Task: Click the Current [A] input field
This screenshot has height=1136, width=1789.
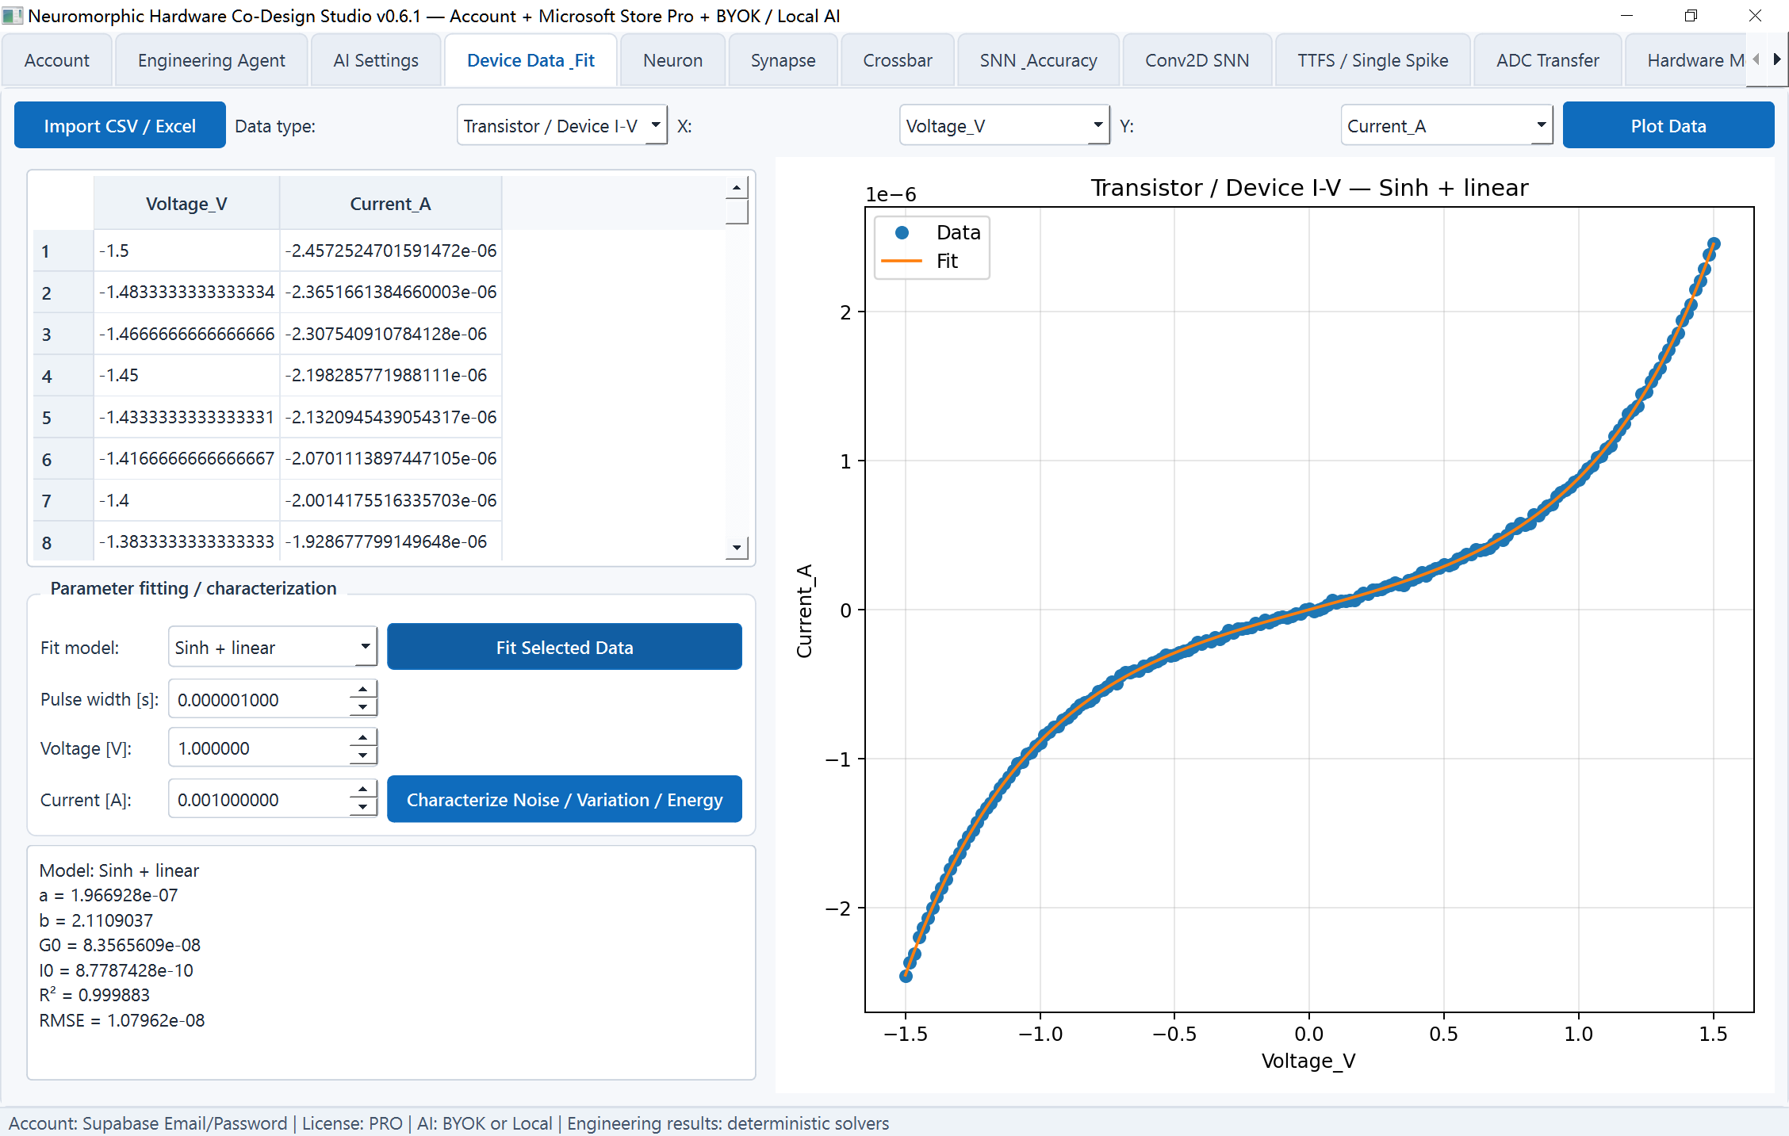Action: coord(259,800)
